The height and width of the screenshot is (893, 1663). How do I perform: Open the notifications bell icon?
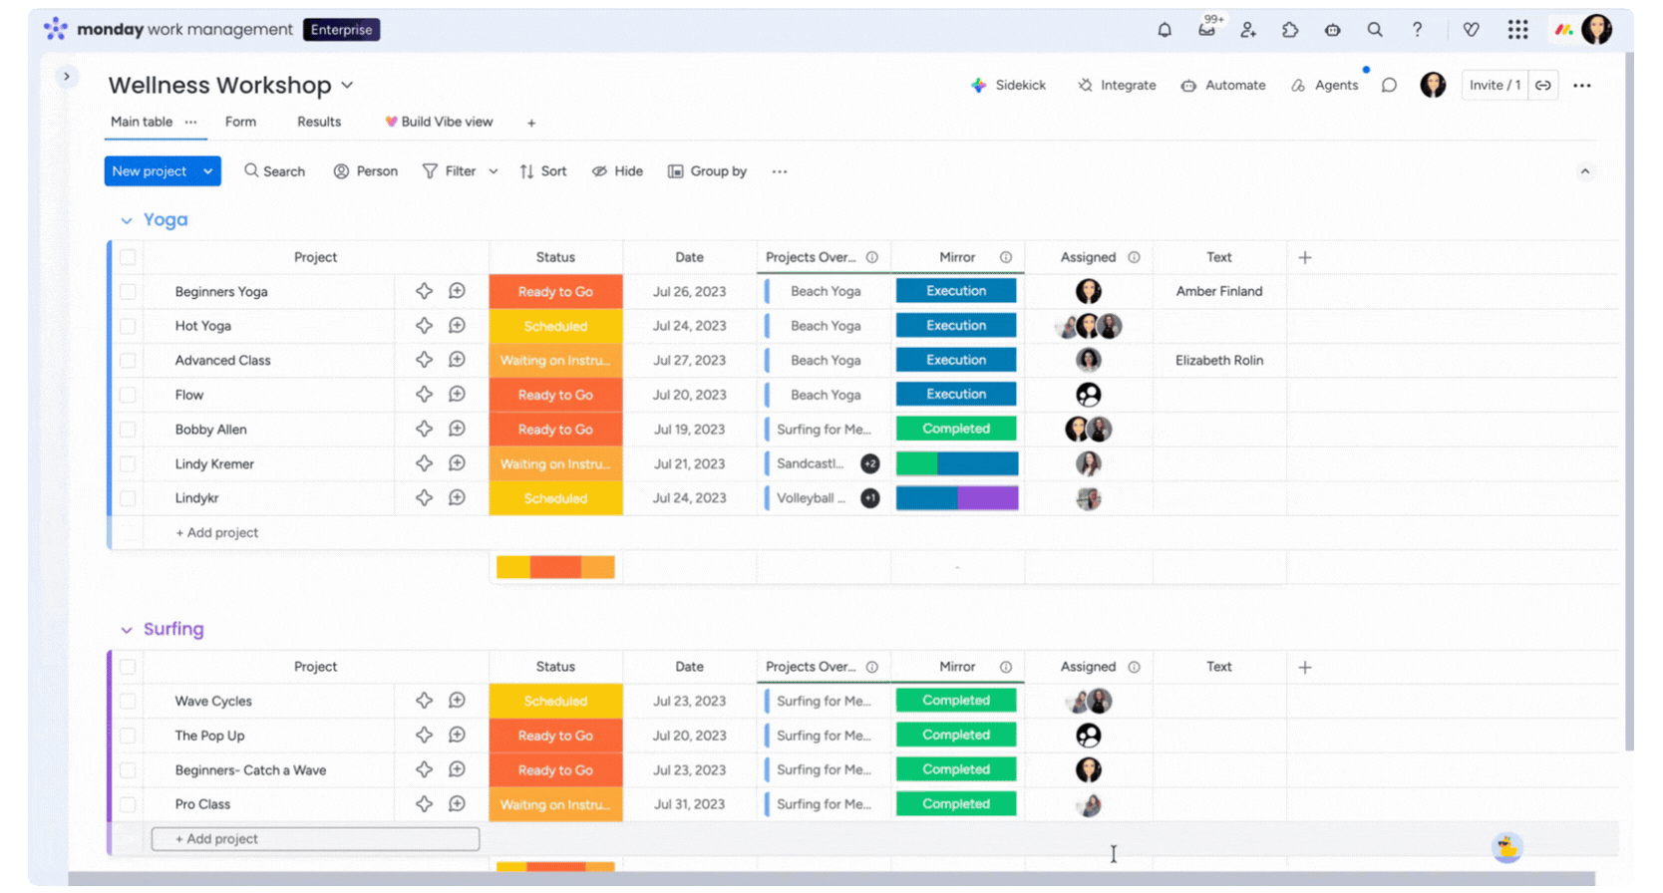[1164, 30]
